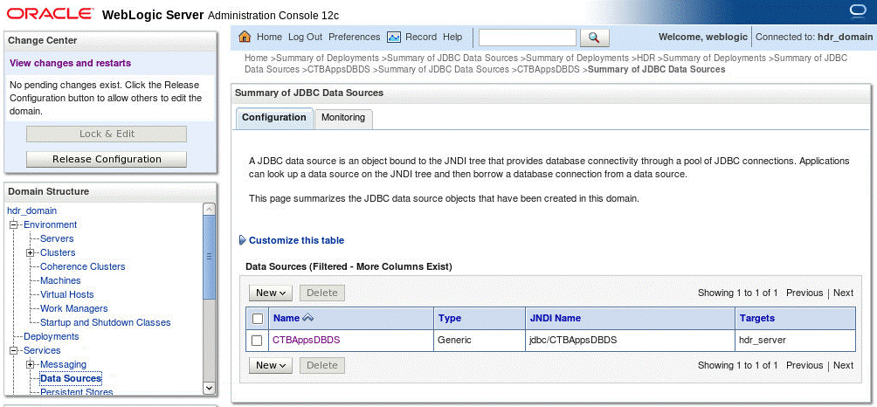Sort by the Type column header

(450, 318)
